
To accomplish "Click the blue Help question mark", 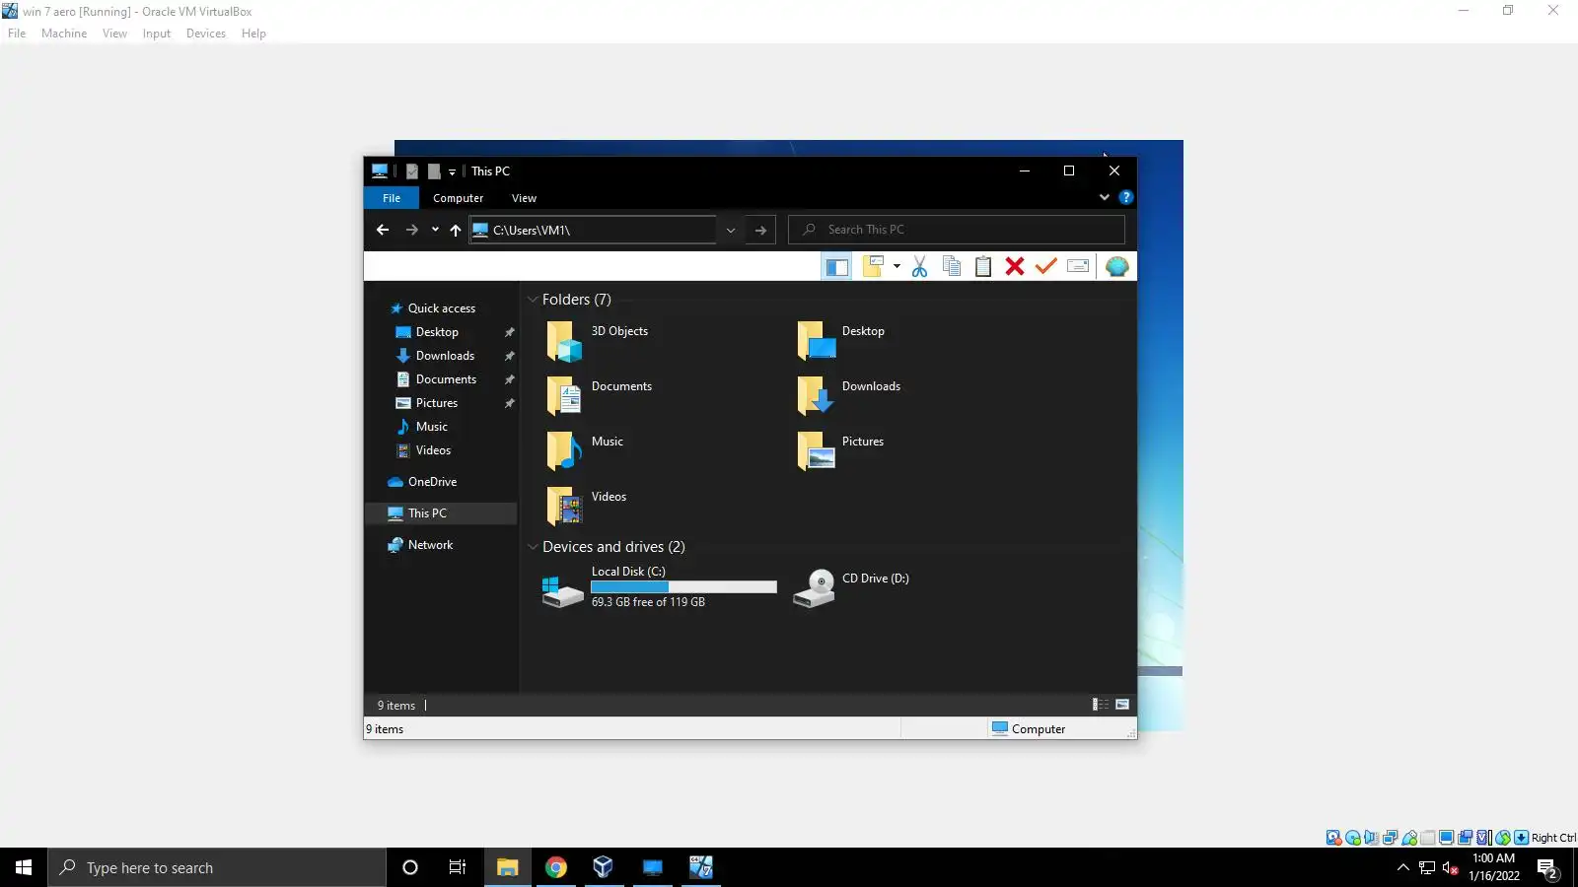I will click(1126, 197).
